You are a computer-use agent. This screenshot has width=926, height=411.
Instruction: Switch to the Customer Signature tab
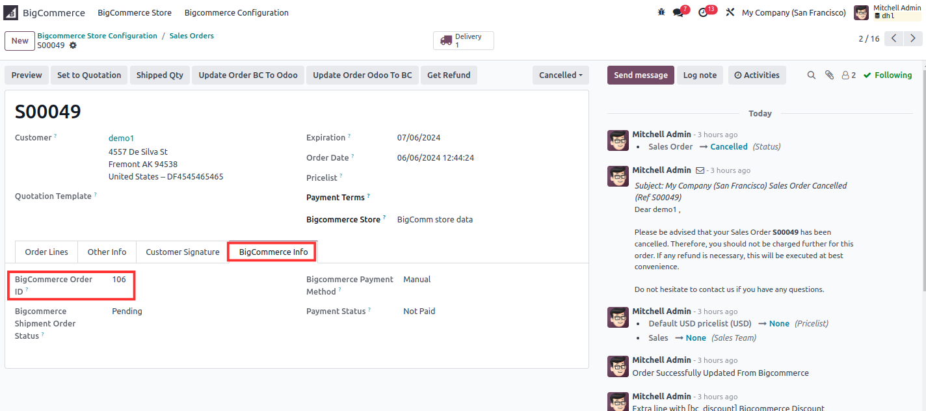coord(183,252)
